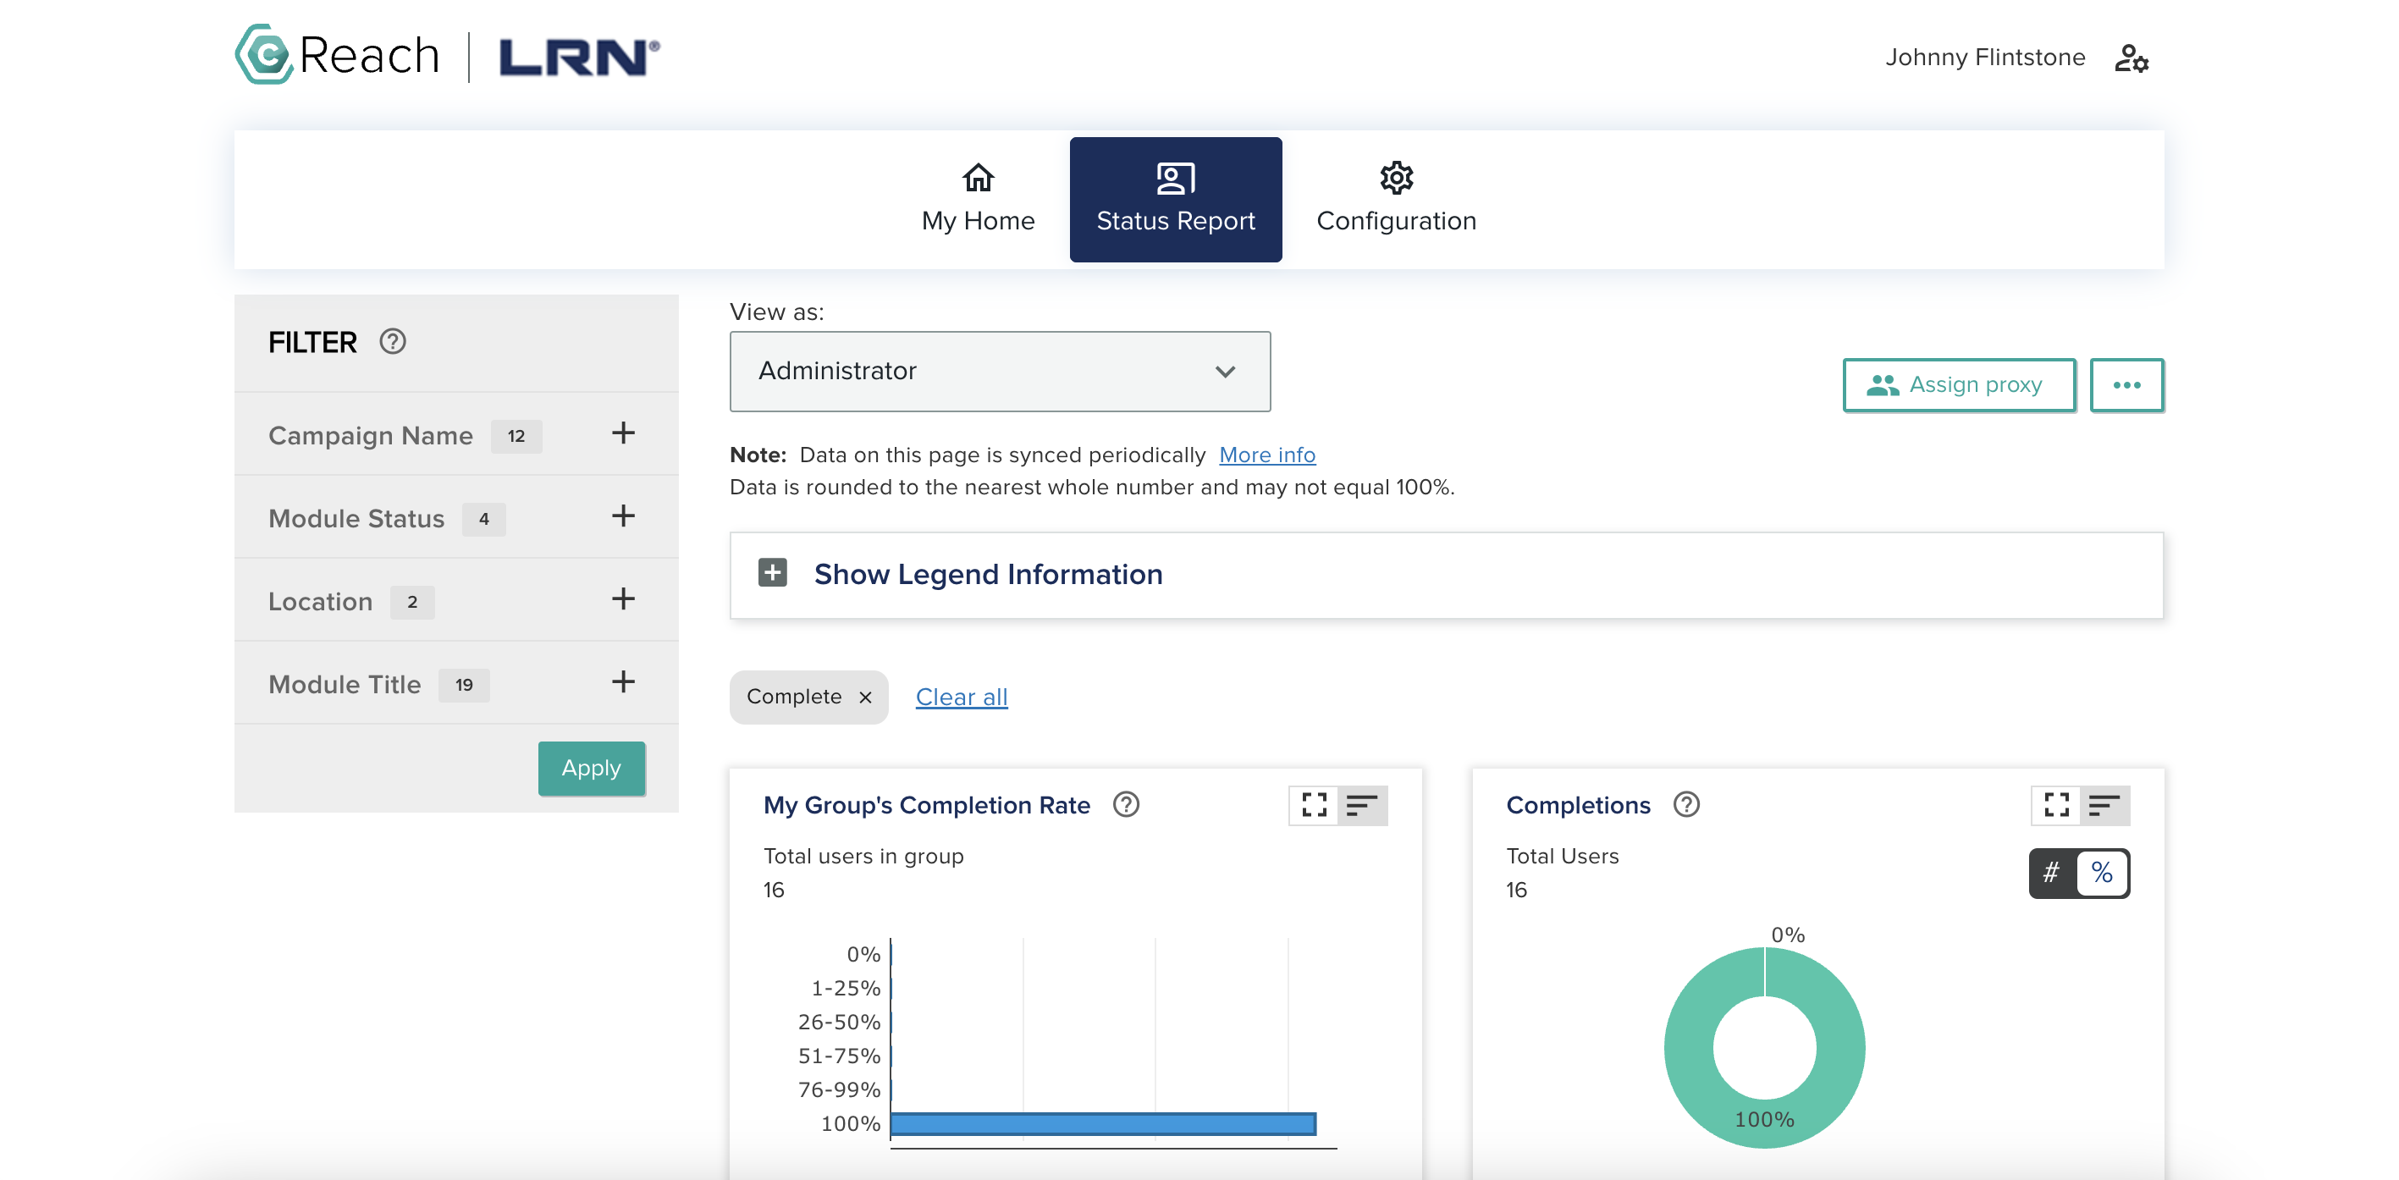Viewport: 2399px width, 1180px height.
Task: Open the Configuration tab
Action: click(1395, 198)
